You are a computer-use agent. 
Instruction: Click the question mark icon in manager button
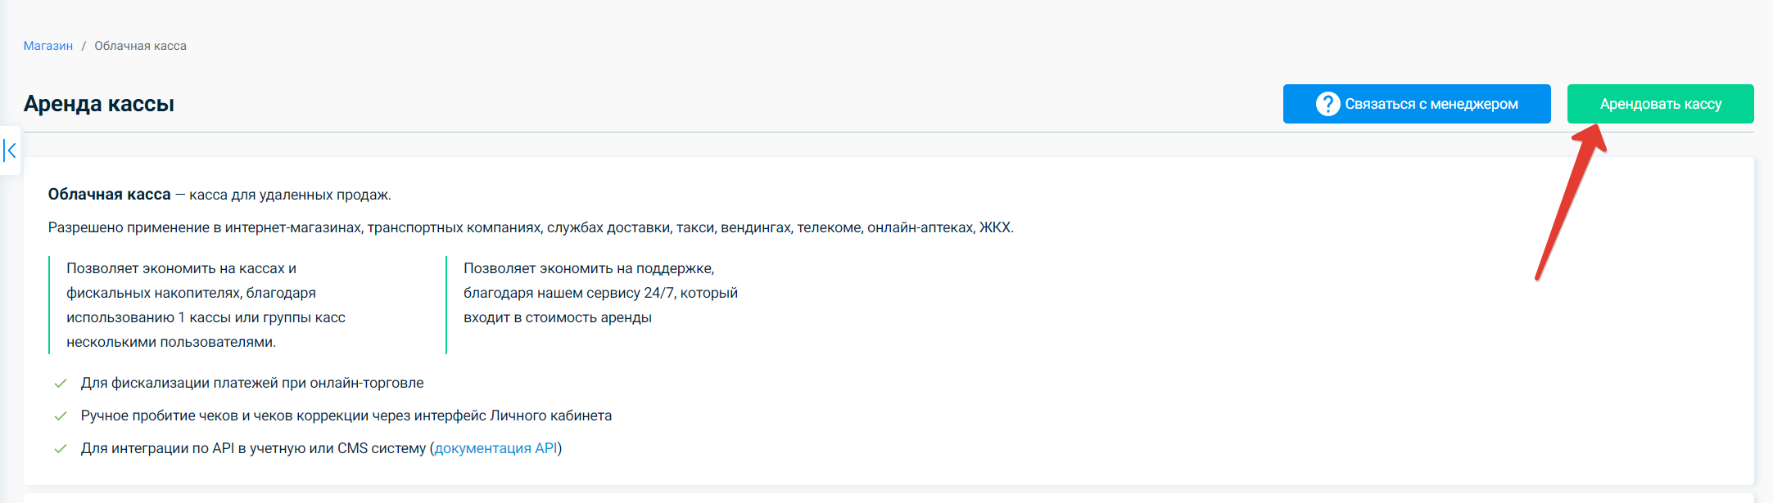click(1327, 104)
